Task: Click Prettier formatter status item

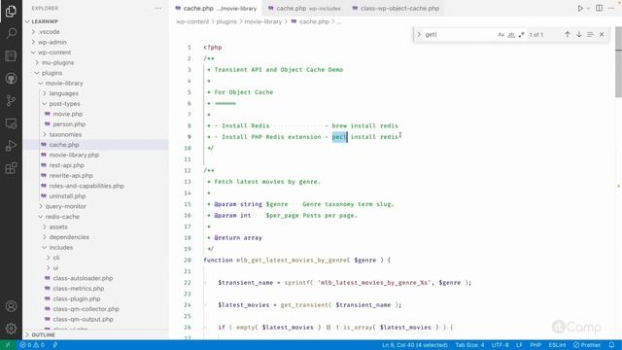Action: point(587,345)
